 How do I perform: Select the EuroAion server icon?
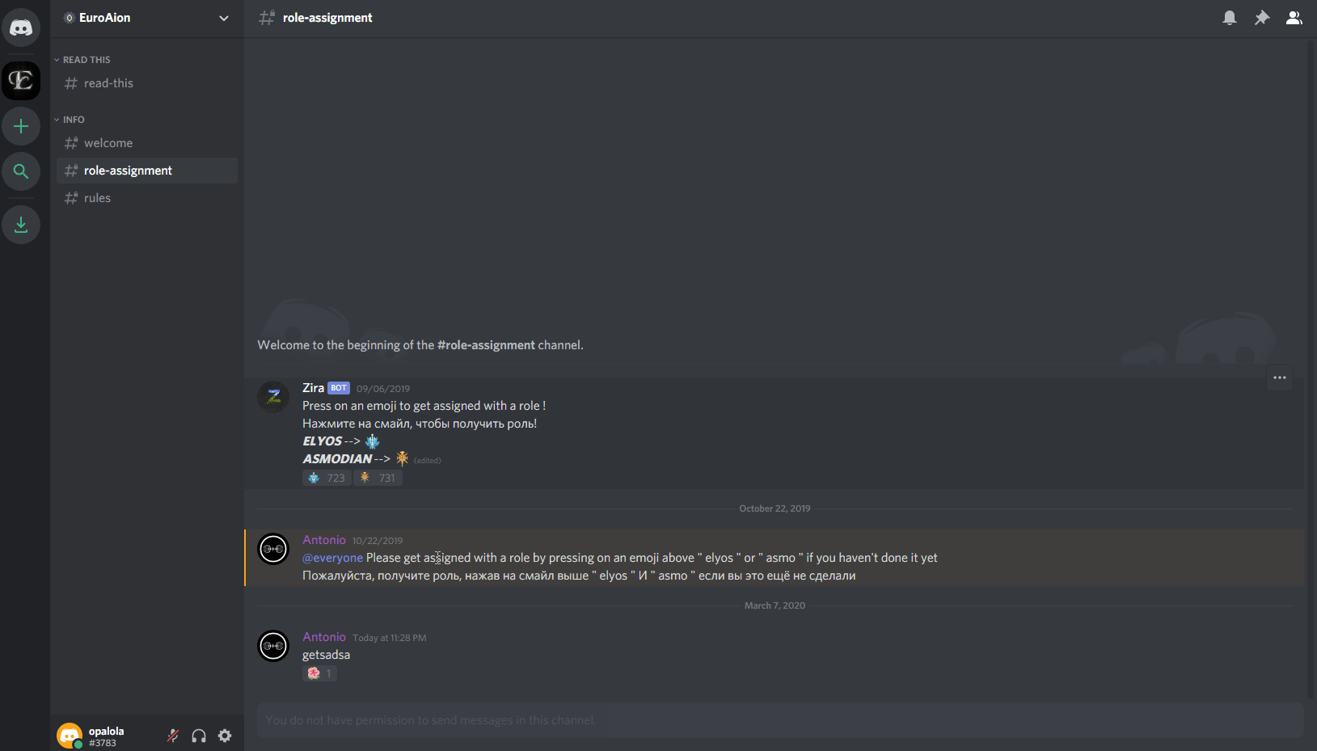(x=21, y=81)
